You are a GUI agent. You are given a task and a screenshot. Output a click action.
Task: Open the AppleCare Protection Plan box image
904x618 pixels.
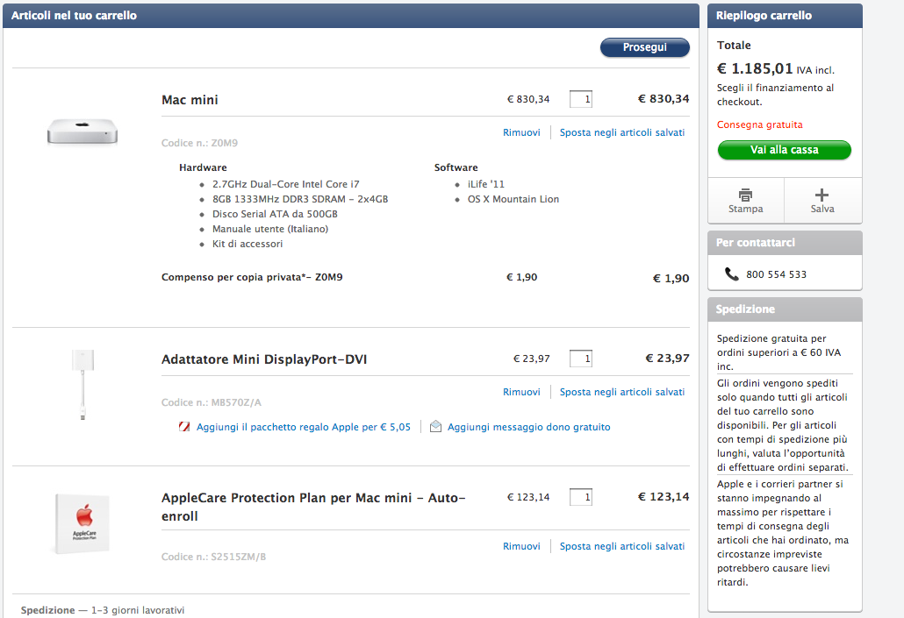click(x=82, y=523)
